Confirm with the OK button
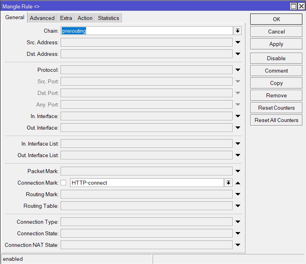This screenshot has width=306, height=264. coord(276,19)
